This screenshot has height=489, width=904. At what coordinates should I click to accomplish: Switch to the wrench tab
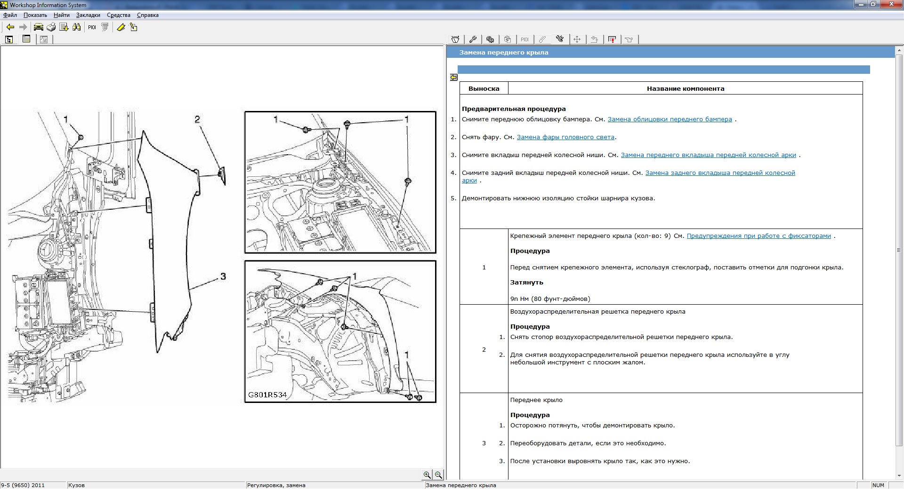coord(473,39)
